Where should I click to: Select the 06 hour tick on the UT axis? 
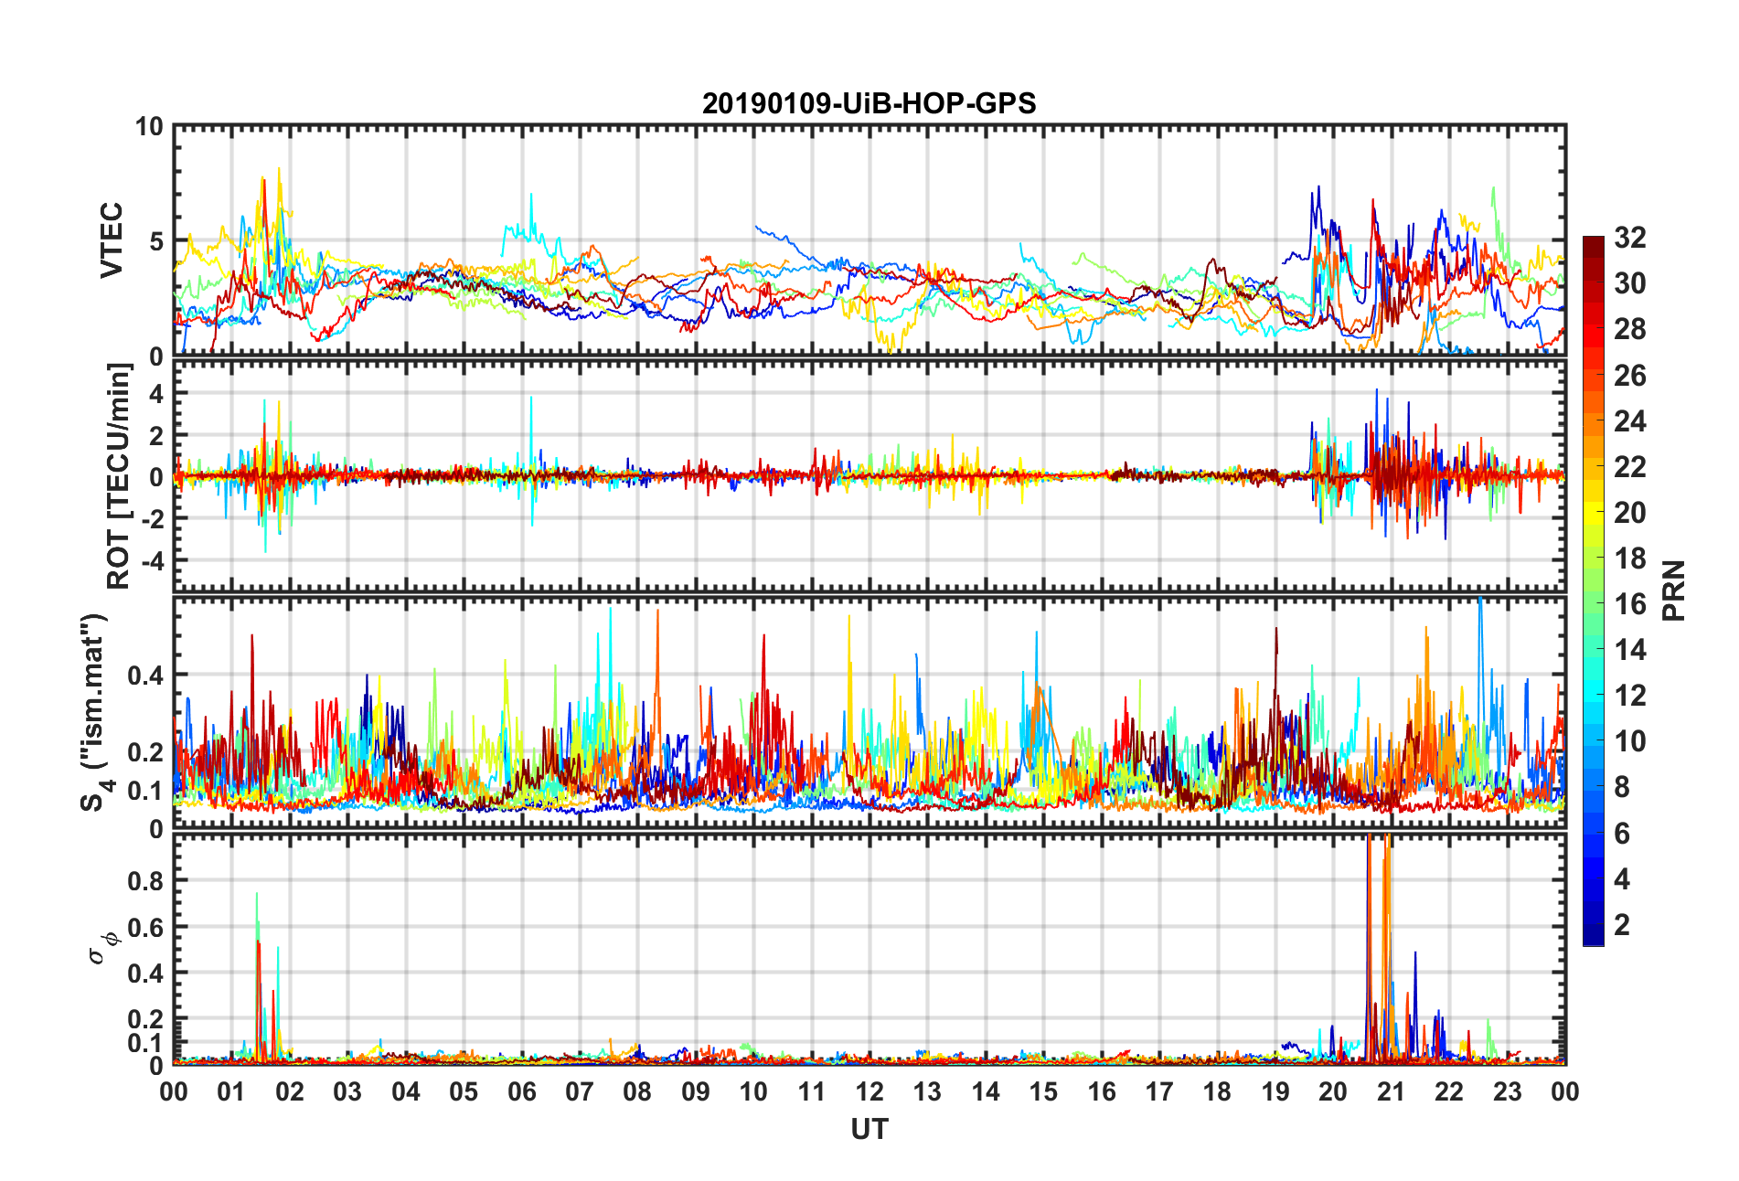tap(521, 1092)
